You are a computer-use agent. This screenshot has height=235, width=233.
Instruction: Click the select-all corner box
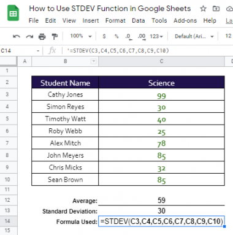[x=8, y=61]
